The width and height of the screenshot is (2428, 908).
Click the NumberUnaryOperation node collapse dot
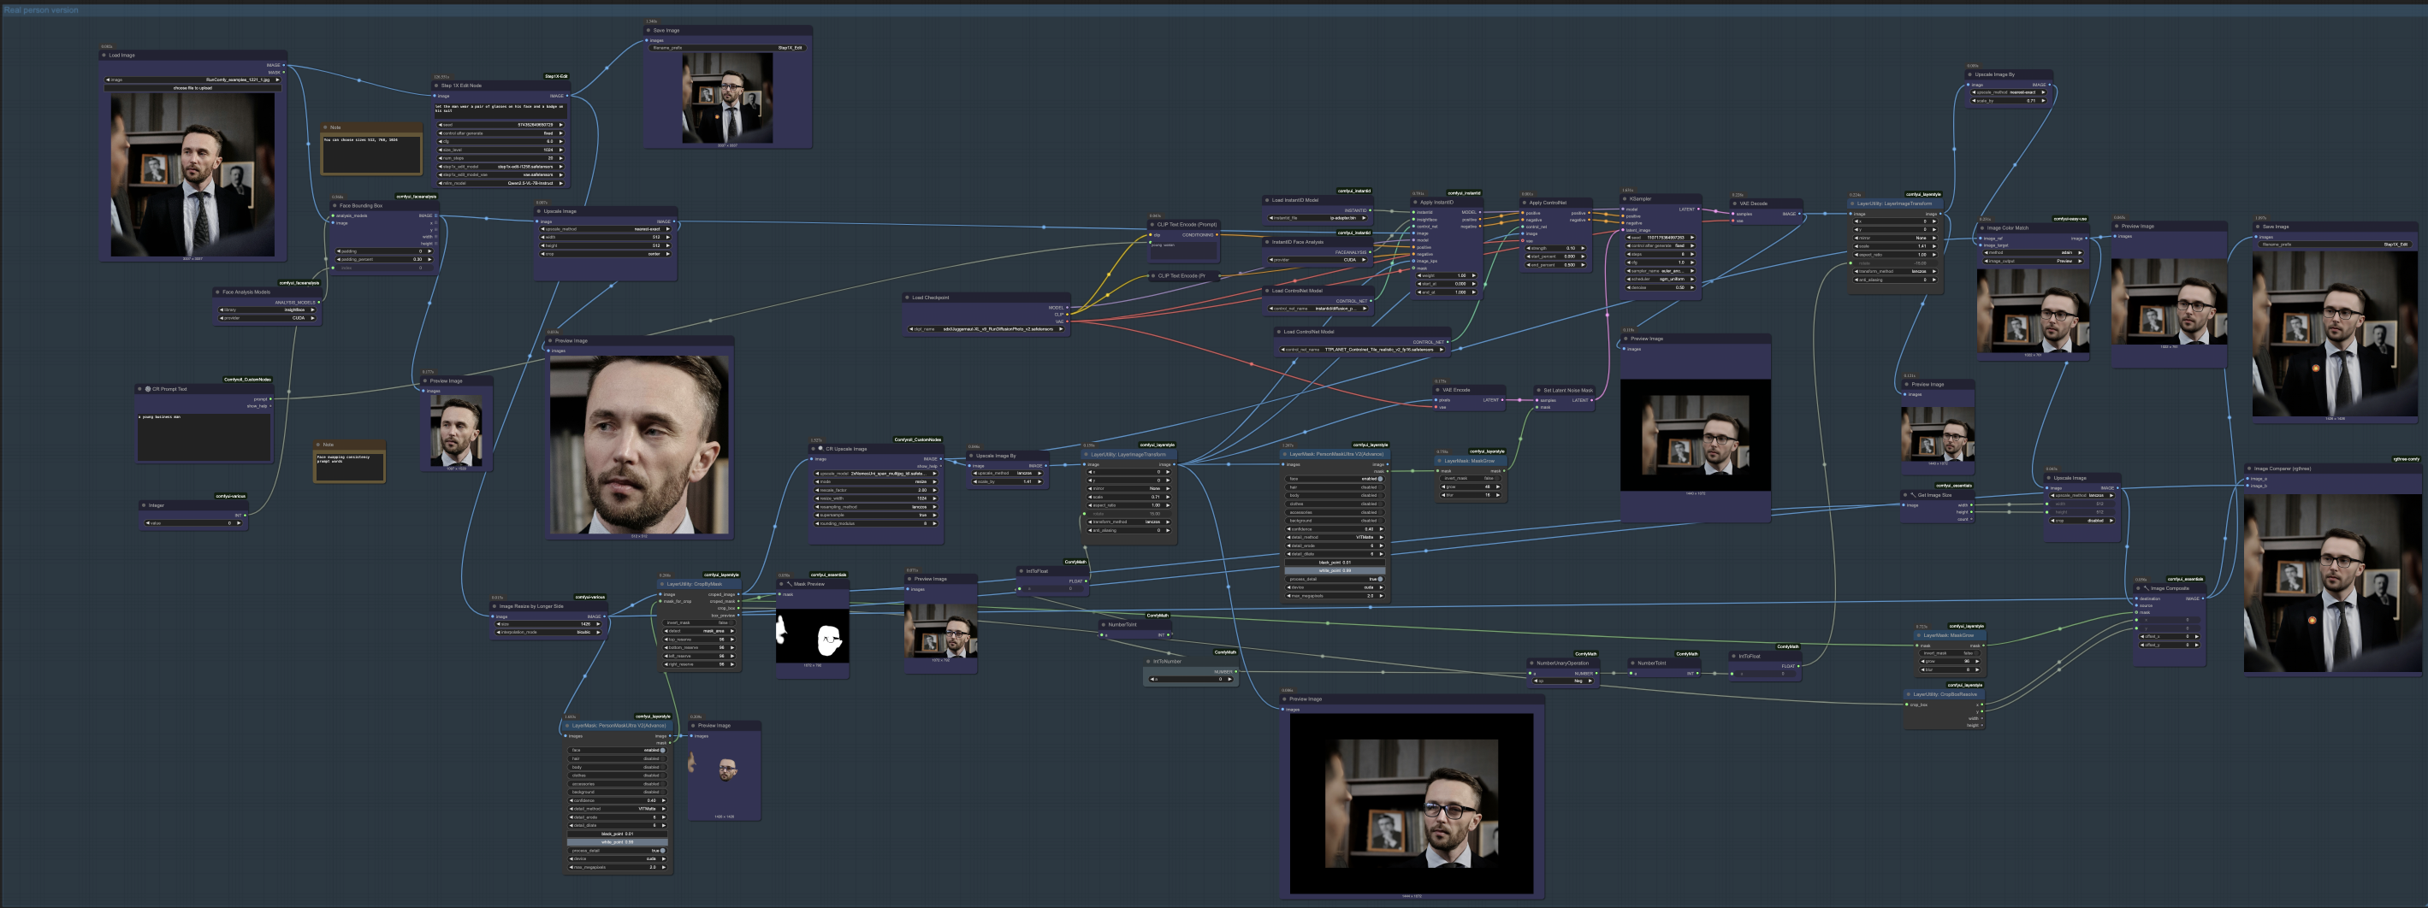[1531, 663]
